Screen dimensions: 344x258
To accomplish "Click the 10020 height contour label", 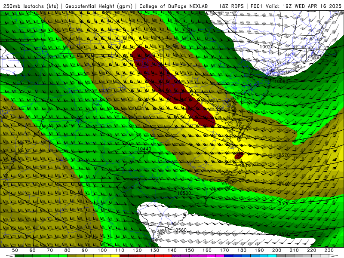I will pyautogui.click(x=267, y=46).
